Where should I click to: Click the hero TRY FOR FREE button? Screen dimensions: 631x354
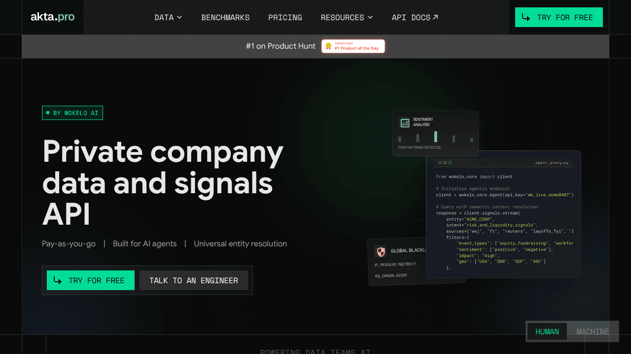[x=91, y=280]
